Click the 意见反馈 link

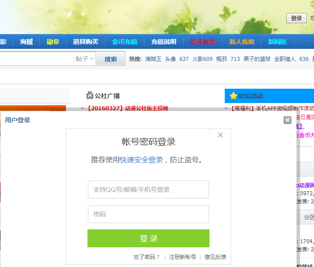click(215, 257)
